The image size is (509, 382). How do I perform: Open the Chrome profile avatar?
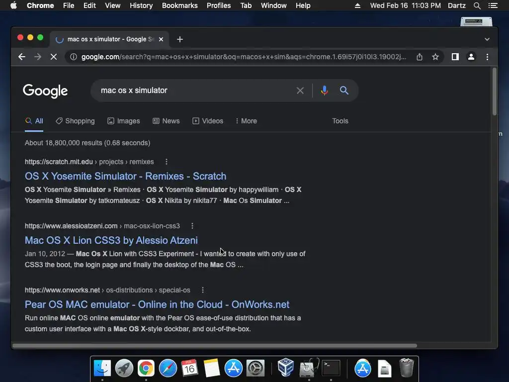coord(471,57)
